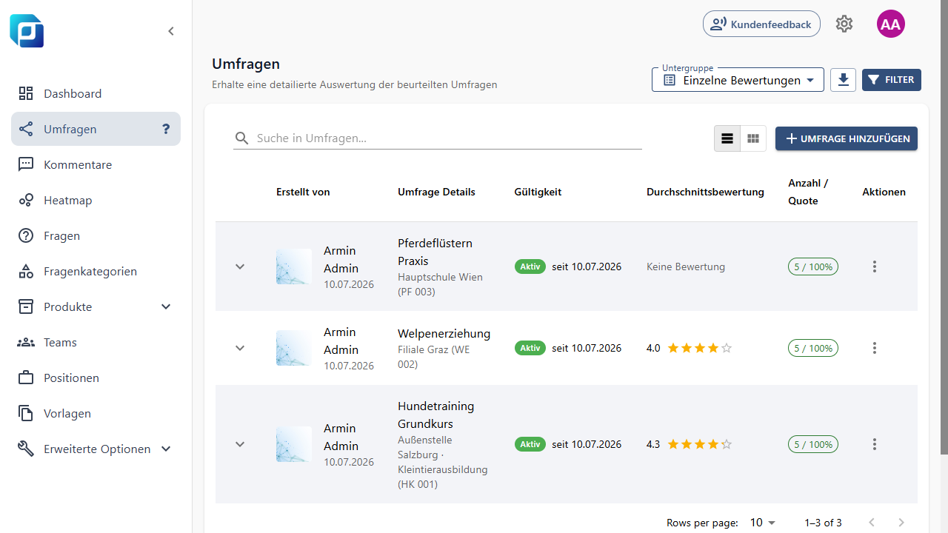Viewport: 948px width, 533px height.
Task: Open Fragenkategorien in the sidebar
Action: pyautogui.click(x=96, y=271)
